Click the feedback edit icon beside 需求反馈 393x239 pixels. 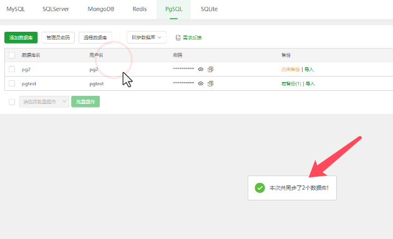(178, 37)
